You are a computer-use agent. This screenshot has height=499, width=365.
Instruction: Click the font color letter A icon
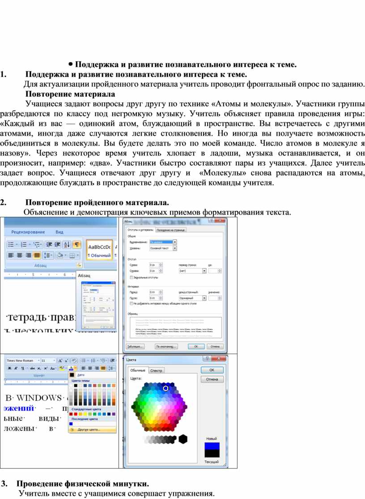(71, 368)
